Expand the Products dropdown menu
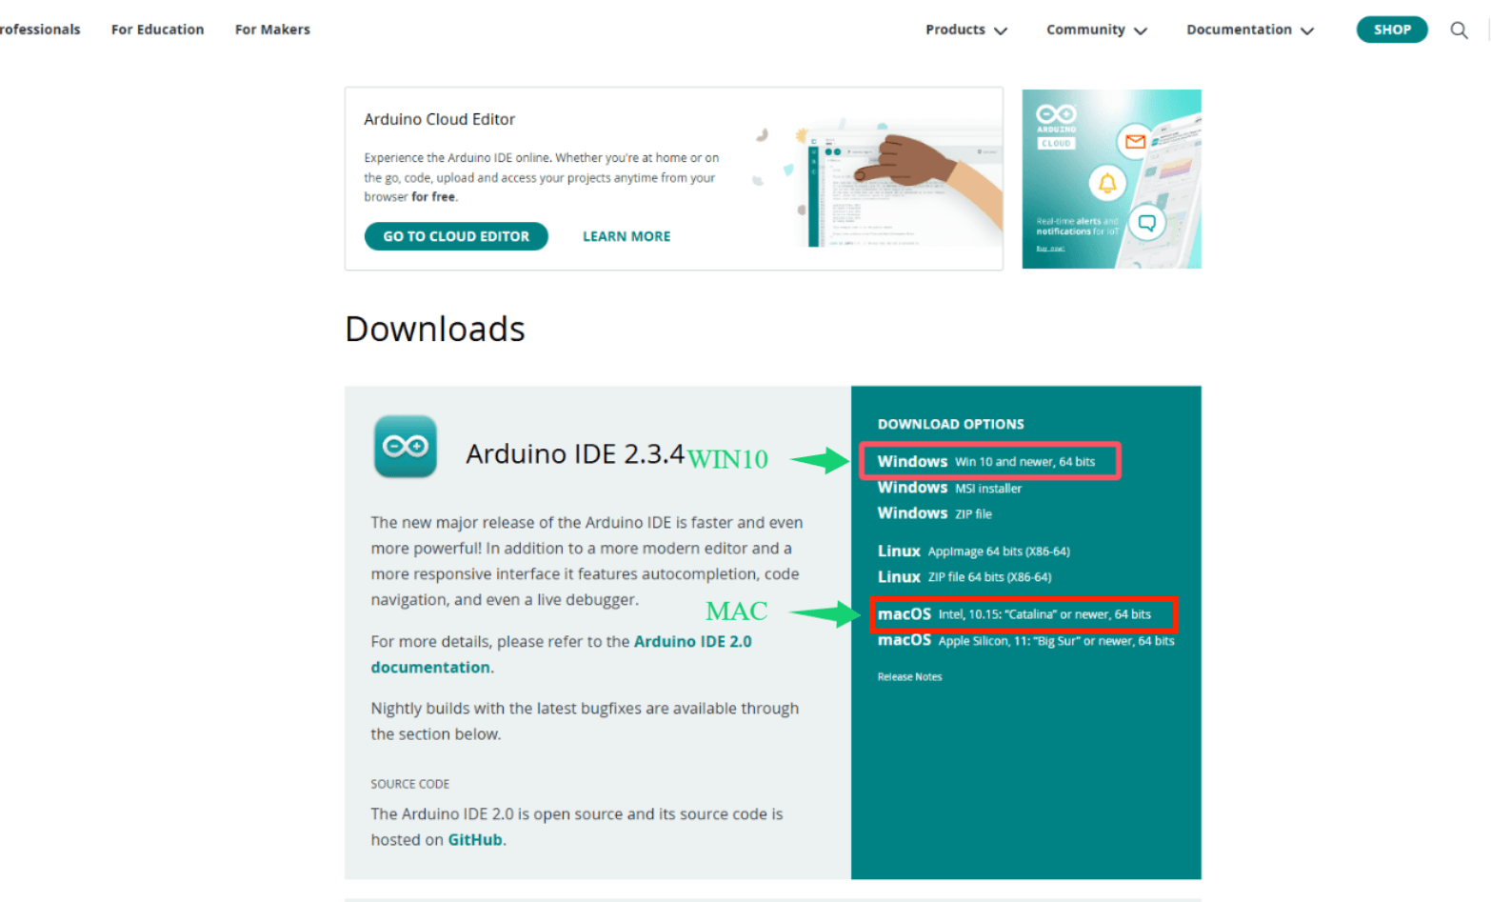Image resolution: width=1491 pixels, height=902 pixels. [966, 30]
